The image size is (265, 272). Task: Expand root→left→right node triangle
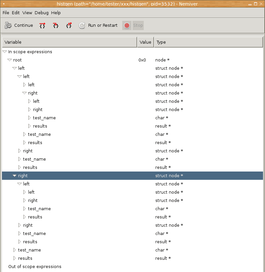click(19, 151)
